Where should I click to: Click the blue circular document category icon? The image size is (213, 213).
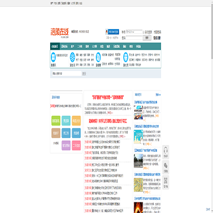tap(98, 57)
